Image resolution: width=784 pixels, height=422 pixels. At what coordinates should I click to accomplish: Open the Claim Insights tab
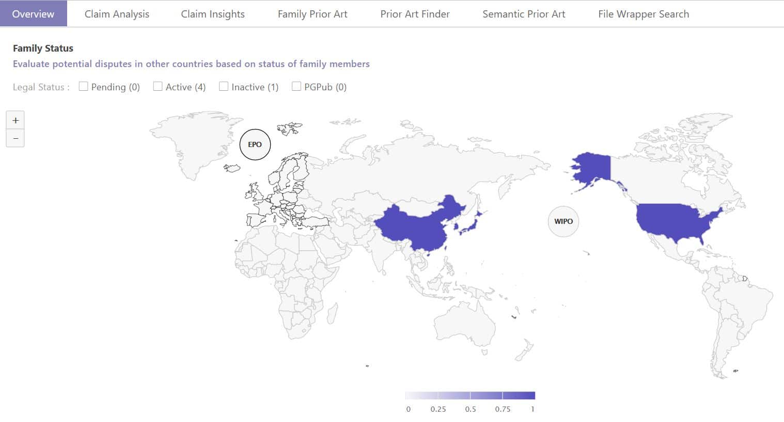213,14
